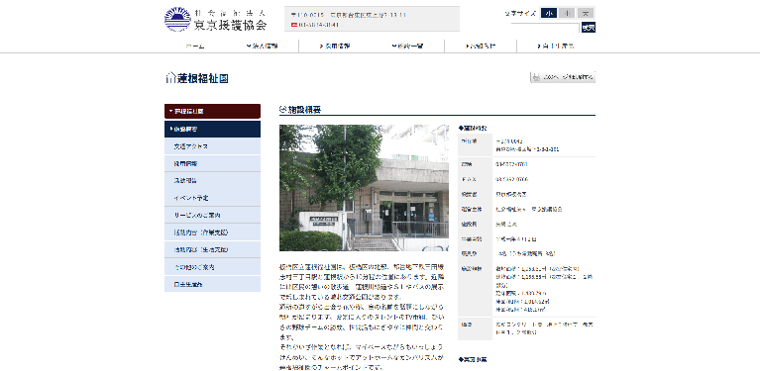Click the 施設概要 section heading text
760x371 pixels.
pyautogui.click(x=305, y=110)
